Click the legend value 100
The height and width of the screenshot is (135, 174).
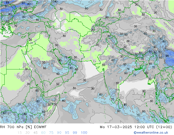tap(84, 133)
